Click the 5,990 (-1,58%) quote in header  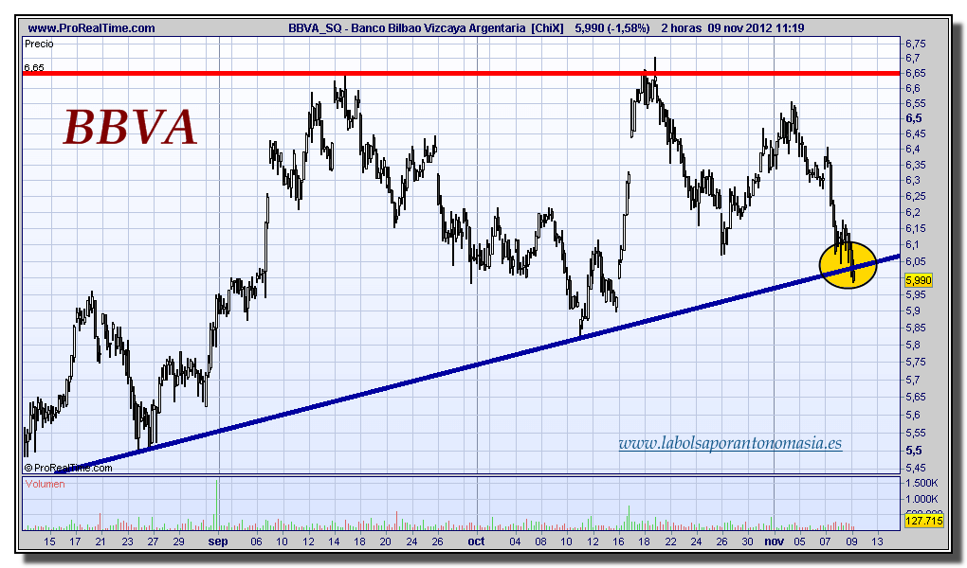611,28
